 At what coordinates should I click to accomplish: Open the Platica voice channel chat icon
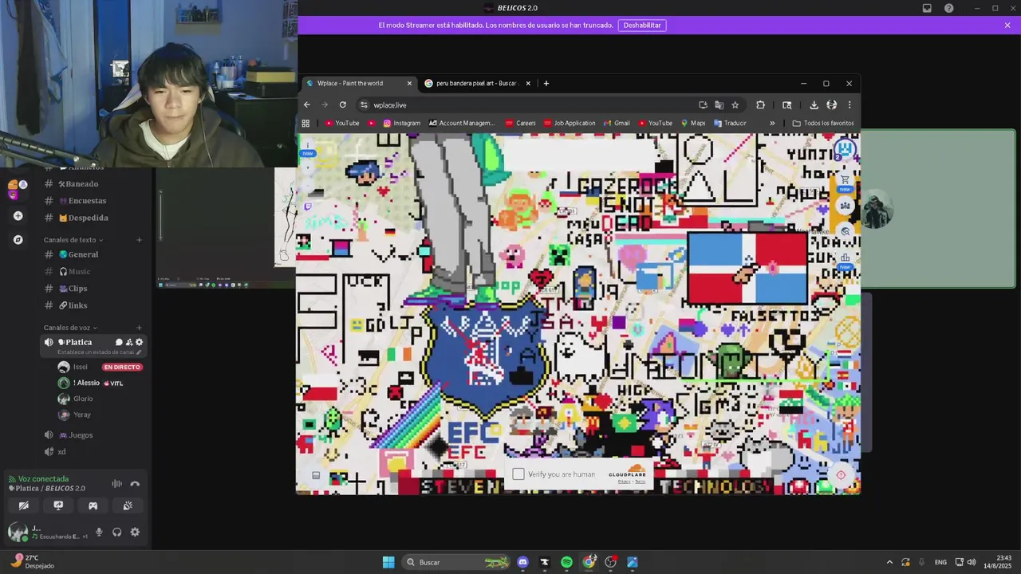coord(119,342)
